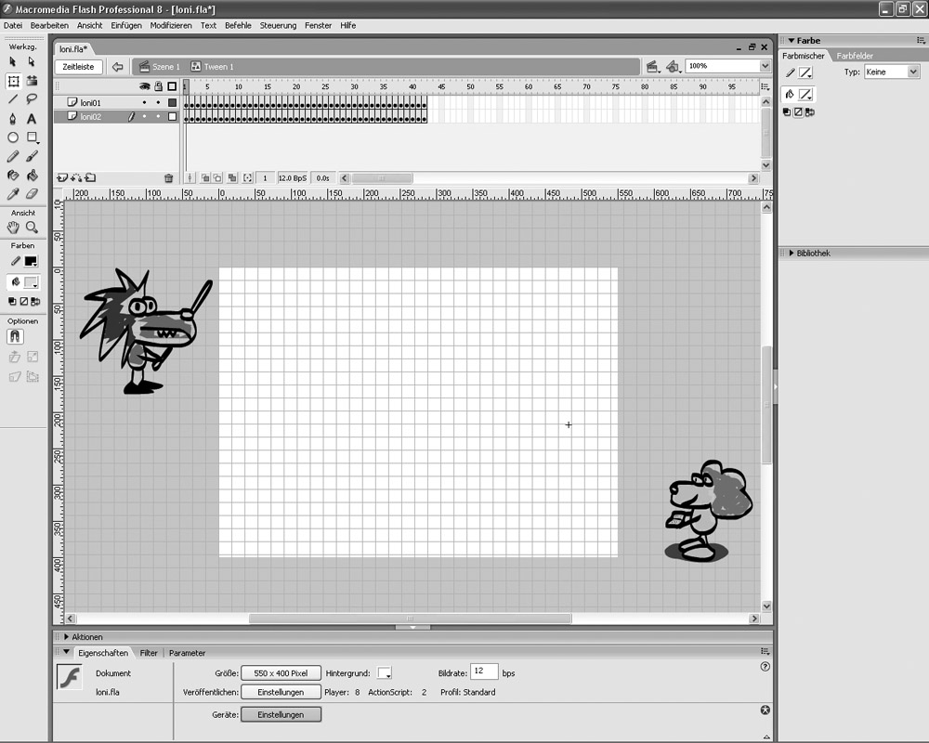Activate the Hand tool
This screenshot has height=743, width=929.
pyautogui.click(x=13, y=228)
